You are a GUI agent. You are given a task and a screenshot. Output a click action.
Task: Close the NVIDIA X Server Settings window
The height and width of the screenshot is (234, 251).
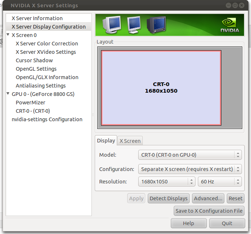click(x=241, y=5)
